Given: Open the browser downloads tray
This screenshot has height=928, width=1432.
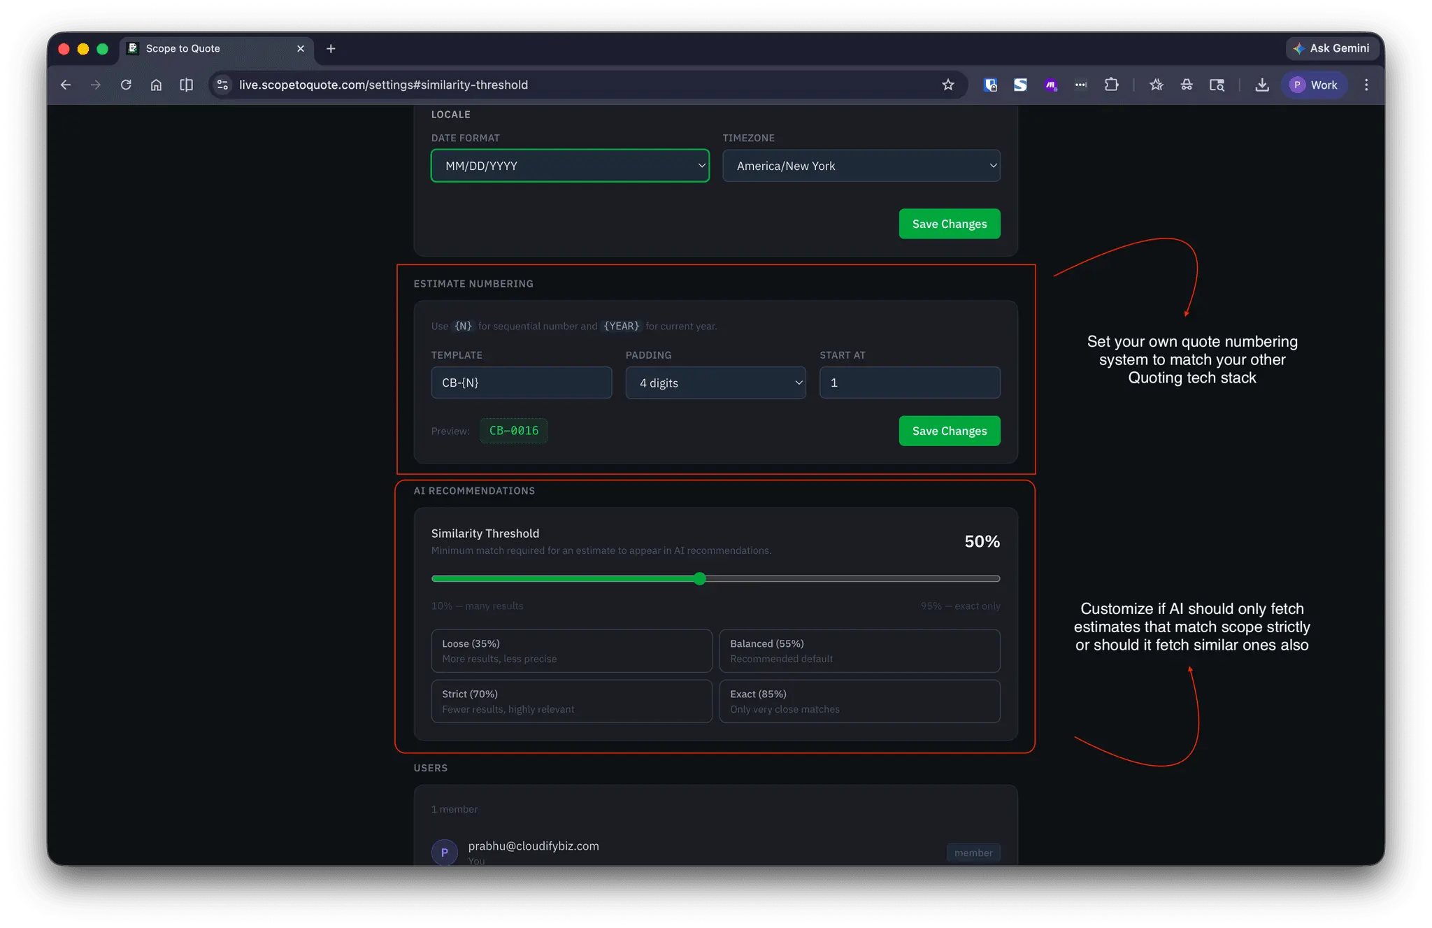Looking at the screenshot, I should click(x=1262, y=85).
